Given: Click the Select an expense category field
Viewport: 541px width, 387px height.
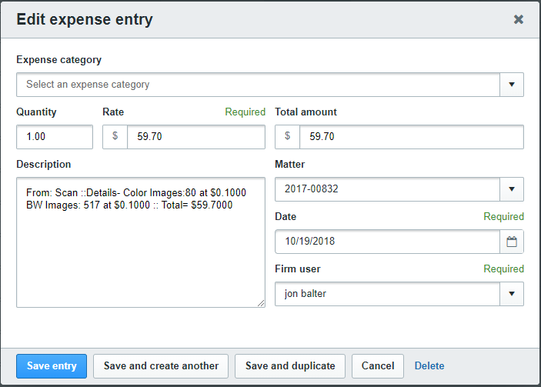Looking at the screenshot, I should [258, 85].
